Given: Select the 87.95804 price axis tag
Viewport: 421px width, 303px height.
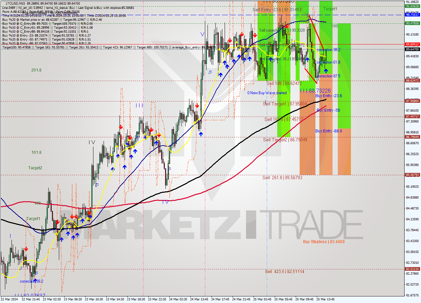Looking at the screenshot, I should [412, 101].
